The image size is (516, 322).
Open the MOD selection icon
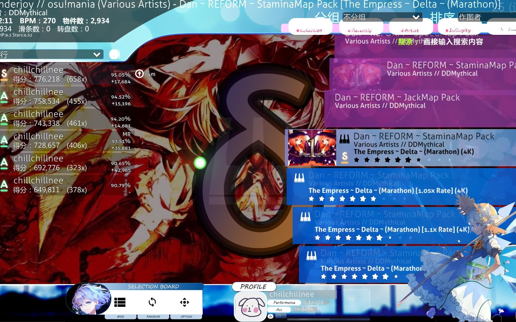[120, 303]
